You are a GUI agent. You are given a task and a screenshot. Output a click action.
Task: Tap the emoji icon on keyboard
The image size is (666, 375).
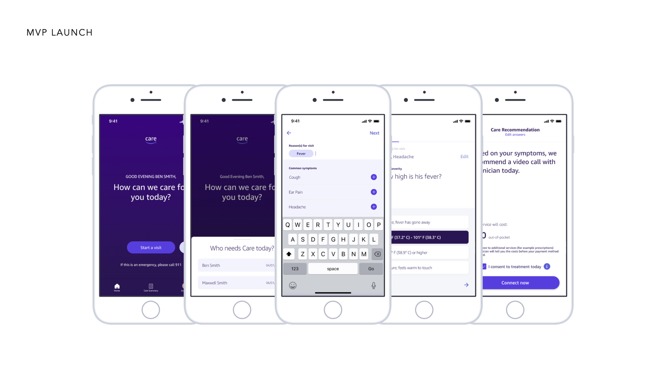click(x=292, y=285)
